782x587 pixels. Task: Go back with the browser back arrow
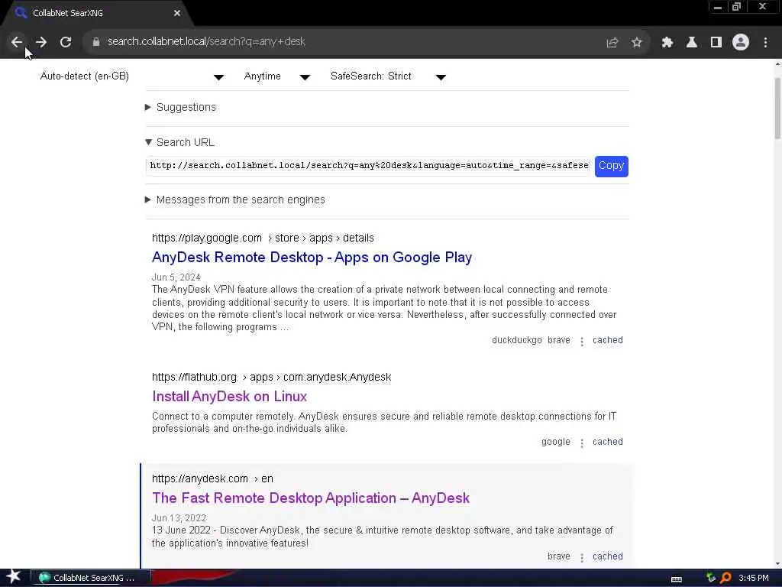17,42
